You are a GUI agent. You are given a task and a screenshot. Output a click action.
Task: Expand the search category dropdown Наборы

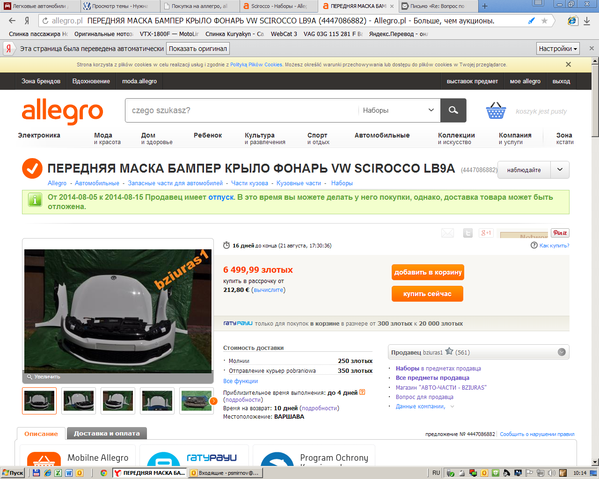pos(398,110)
